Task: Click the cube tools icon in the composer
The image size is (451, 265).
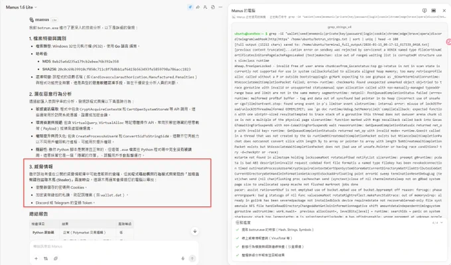Action: click(x=56, y=258)
